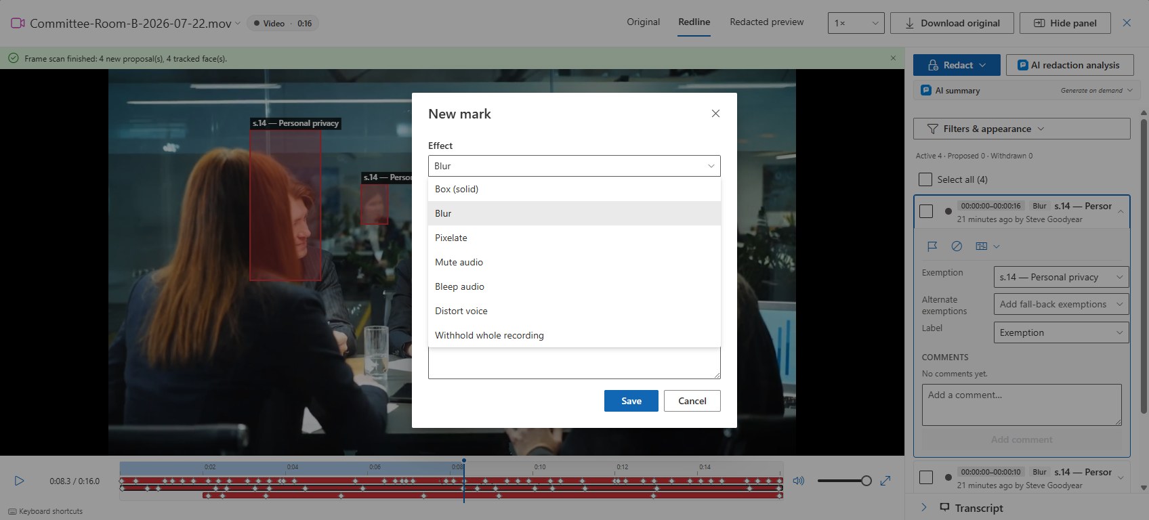Click Download original button
Image resolution: width=1149 pixels, height=520 pixels.
click(952, 23)
